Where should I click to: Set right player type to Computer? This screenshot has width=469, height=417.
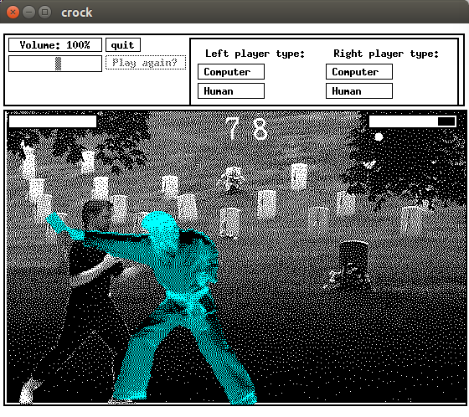coord(359,72)
